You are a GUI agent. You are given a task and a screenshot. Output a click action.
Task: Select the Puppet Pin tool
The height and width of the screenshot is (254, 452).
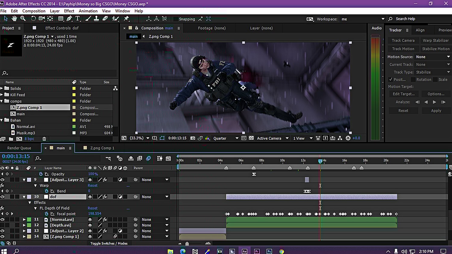(127, 19)
